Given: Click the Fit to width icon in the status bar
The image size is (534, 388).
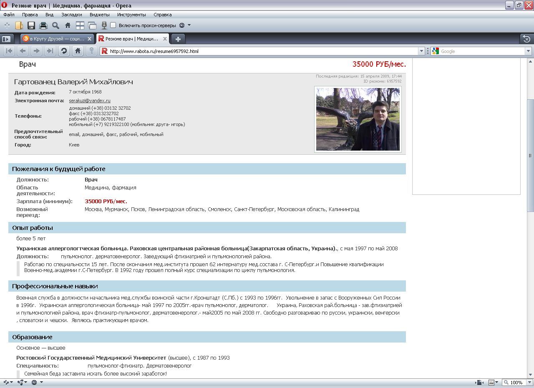Looking at the screenshot, I should click(480, 382).
